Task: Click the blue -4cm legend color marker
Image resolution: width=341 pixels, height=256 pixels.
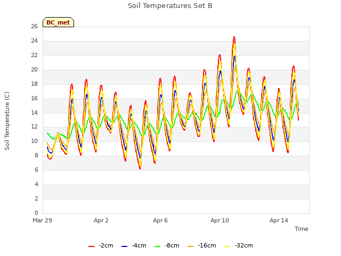Action: click(124, 246)
